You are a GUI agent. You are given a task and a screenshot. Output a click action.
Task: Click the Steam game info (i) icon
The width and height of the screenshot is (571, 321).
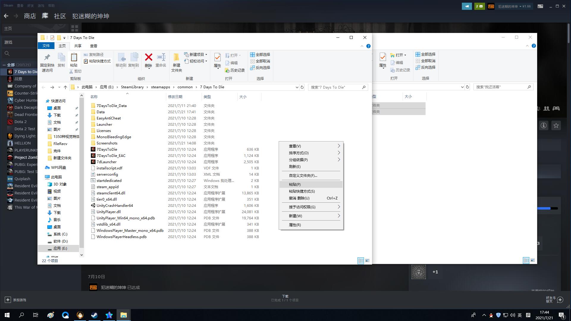544,125
